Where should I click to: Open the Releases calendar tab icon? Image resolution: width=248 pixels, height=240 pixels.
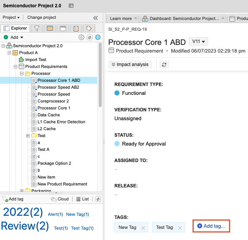pyautogui.click(x=50, y=28)
